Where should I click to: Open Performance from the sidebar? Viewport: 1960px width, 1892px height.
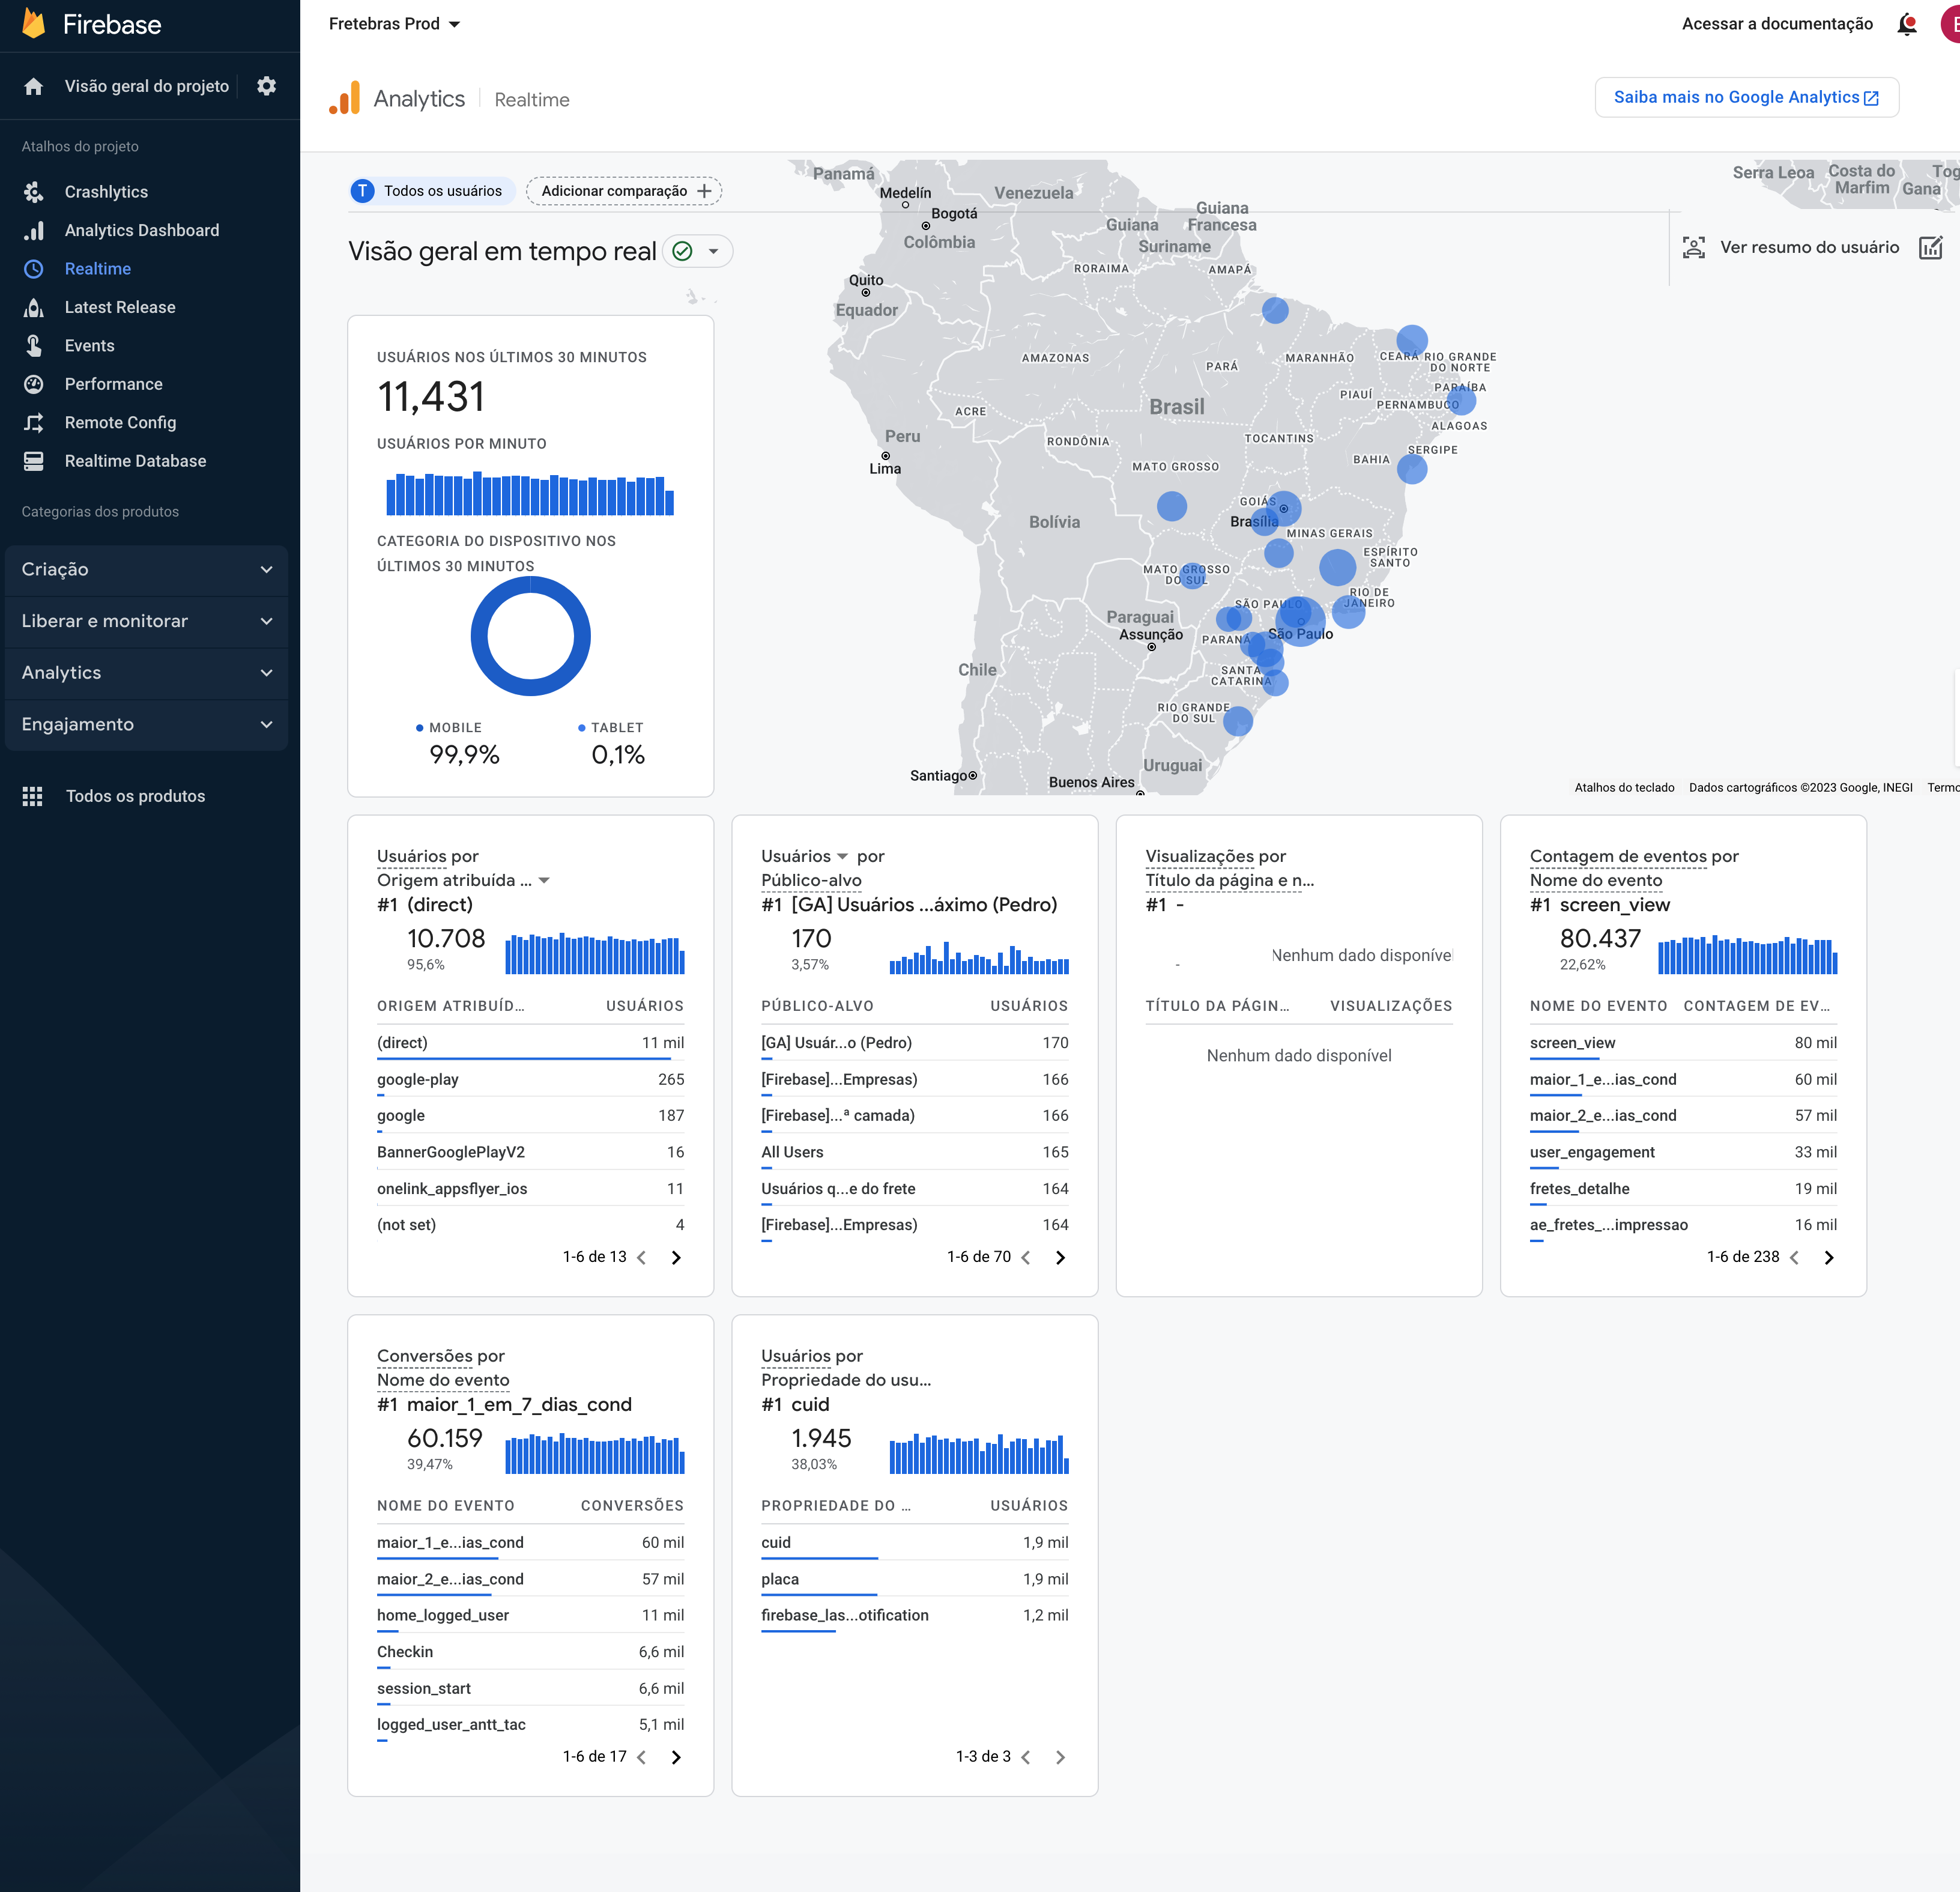[113, 384]
